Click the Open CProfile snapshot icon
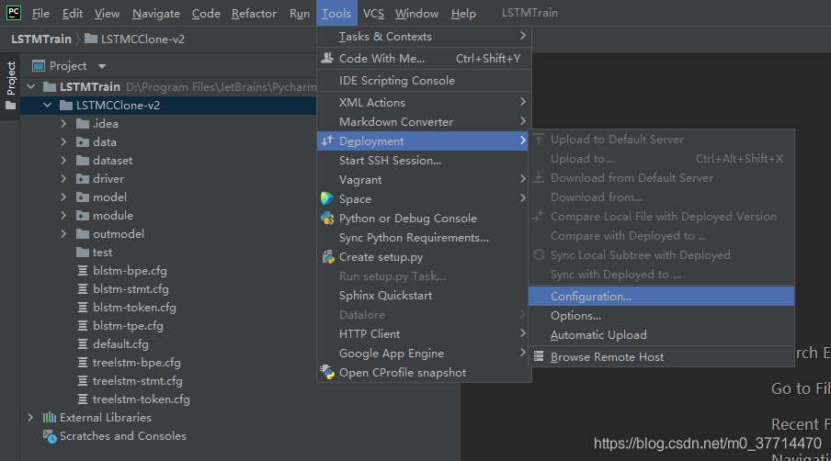 pos(327,373)
